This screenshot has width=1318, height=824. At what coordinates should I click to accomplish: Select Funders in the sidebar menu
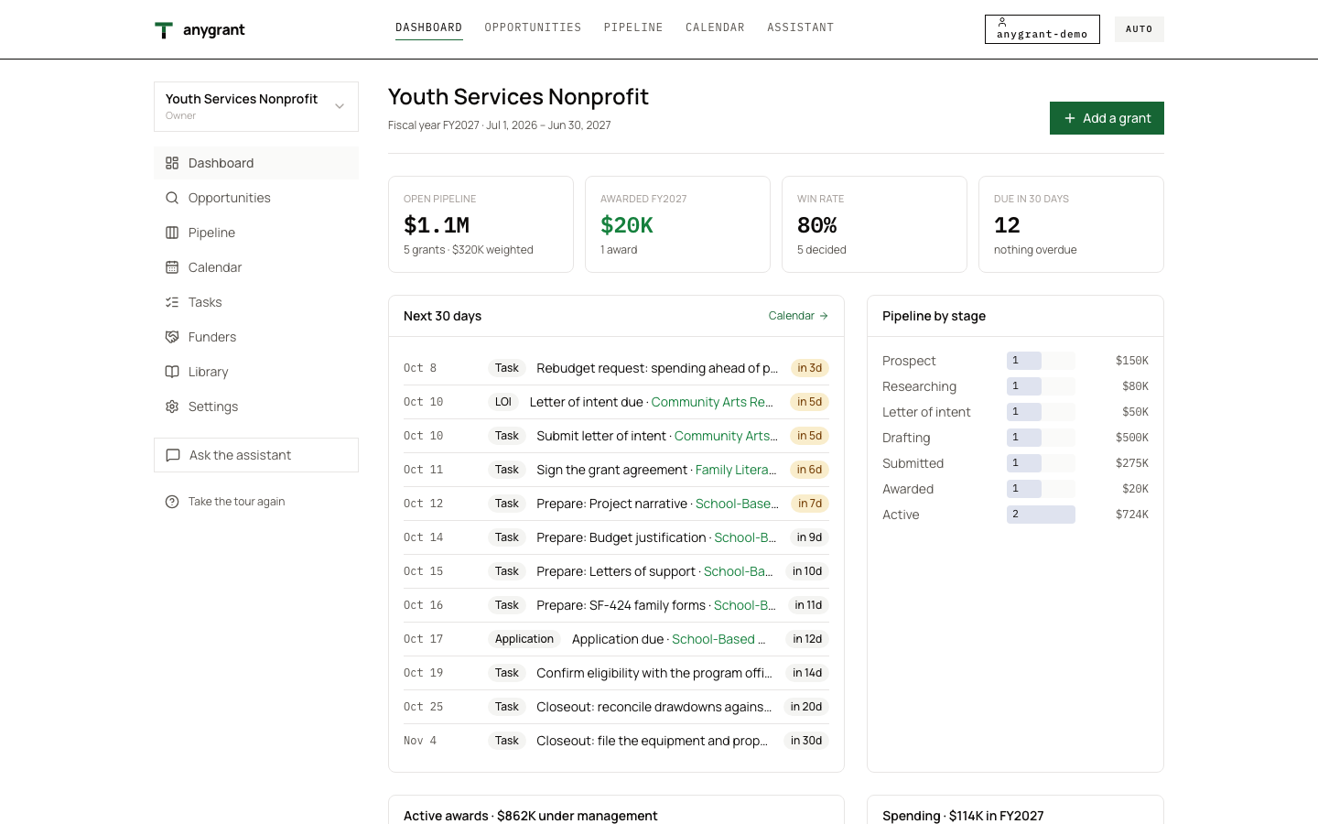pos(256,337)
